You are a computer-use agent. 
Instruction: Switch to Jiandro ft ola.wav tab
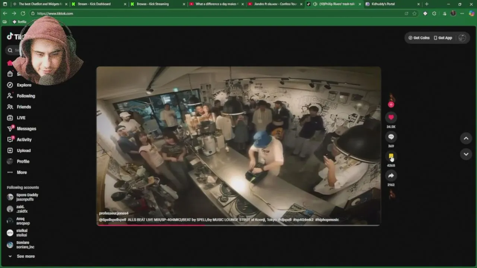[x=275, y=4]
